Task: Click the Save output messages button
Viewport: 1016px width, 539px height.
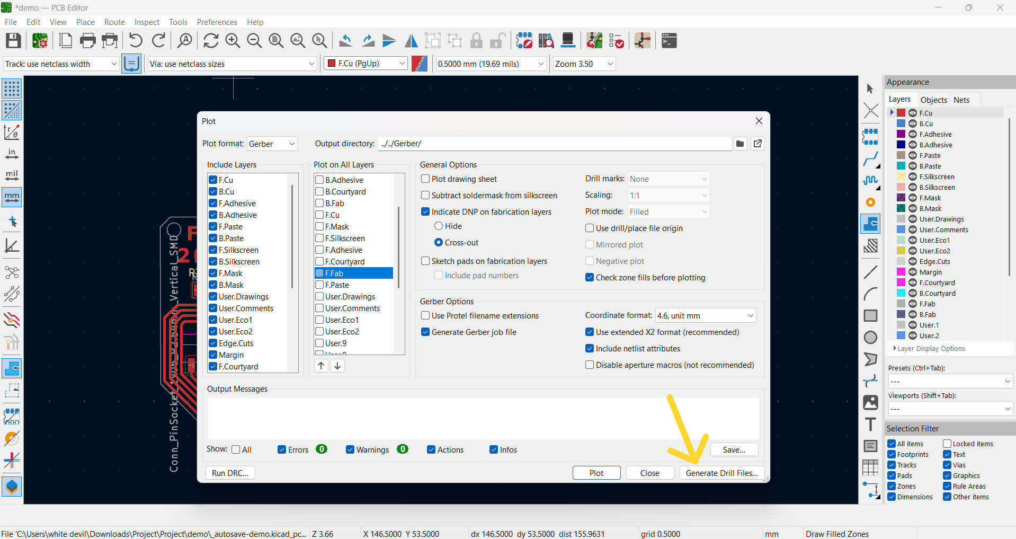Action: [734, 449]
